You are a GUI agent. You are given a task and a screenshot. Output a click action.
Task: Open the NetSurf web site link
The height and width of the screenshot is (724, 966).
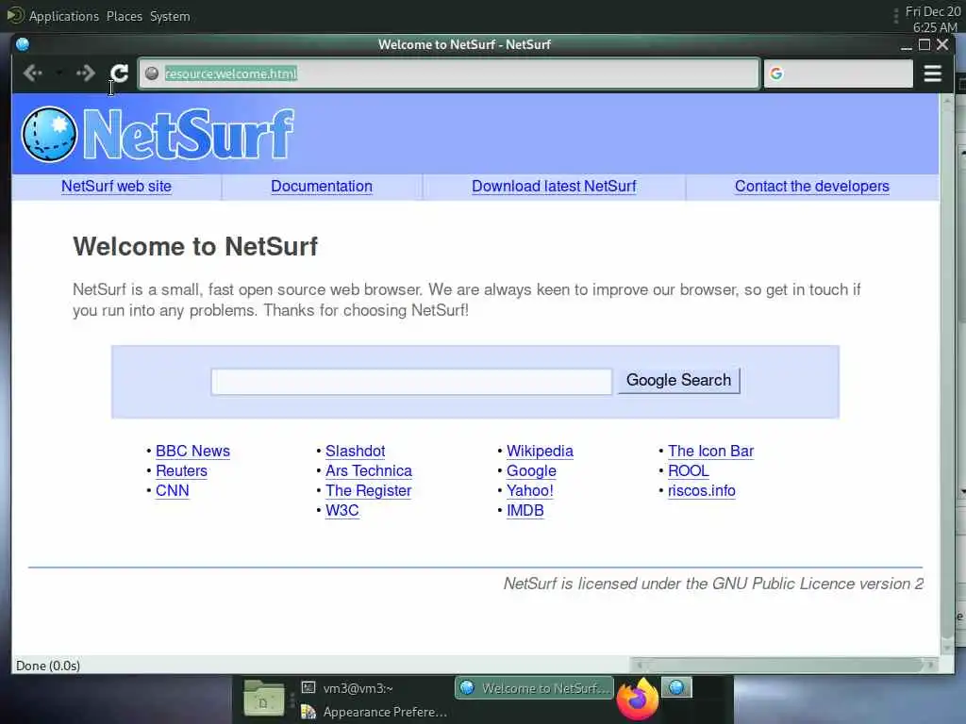[116, 186]
